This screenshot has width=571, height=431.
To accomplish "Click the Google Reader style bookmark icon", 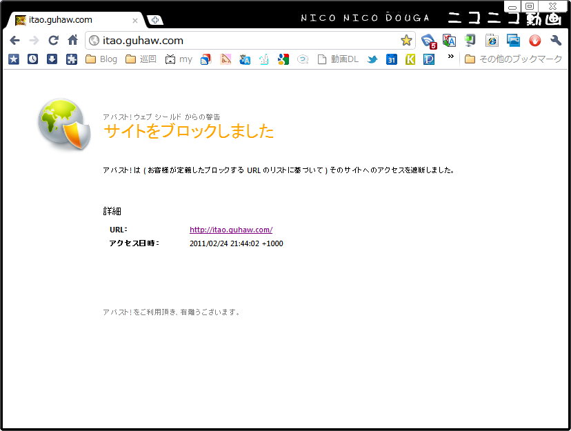I will click(206, 59).
